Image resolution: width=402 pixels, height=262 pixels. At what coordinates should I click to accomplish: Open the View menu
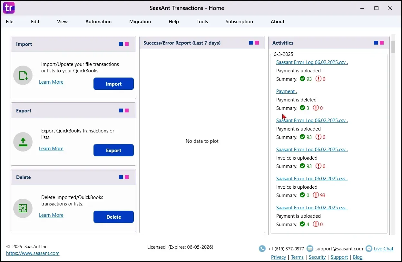coord(62,22)
